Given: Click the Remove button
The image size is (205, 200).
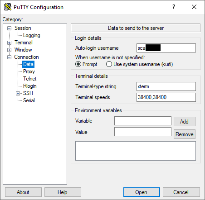Looking at the screenshot, I should (x=185, y=134).
